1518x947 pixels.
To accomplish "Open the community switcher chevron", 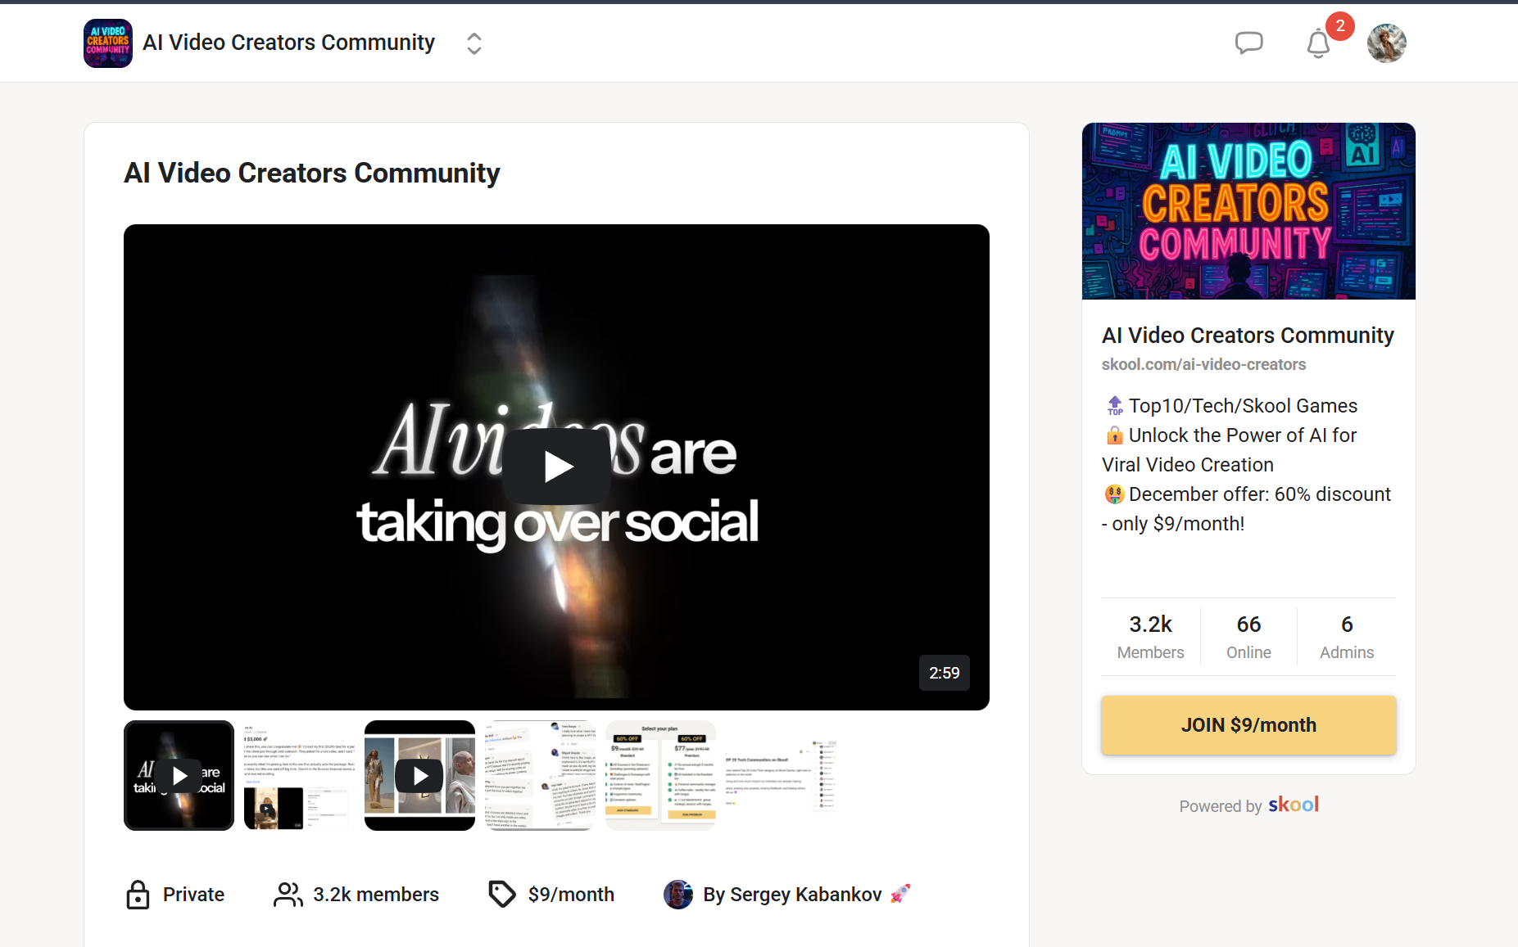I will tap(474, 43).
